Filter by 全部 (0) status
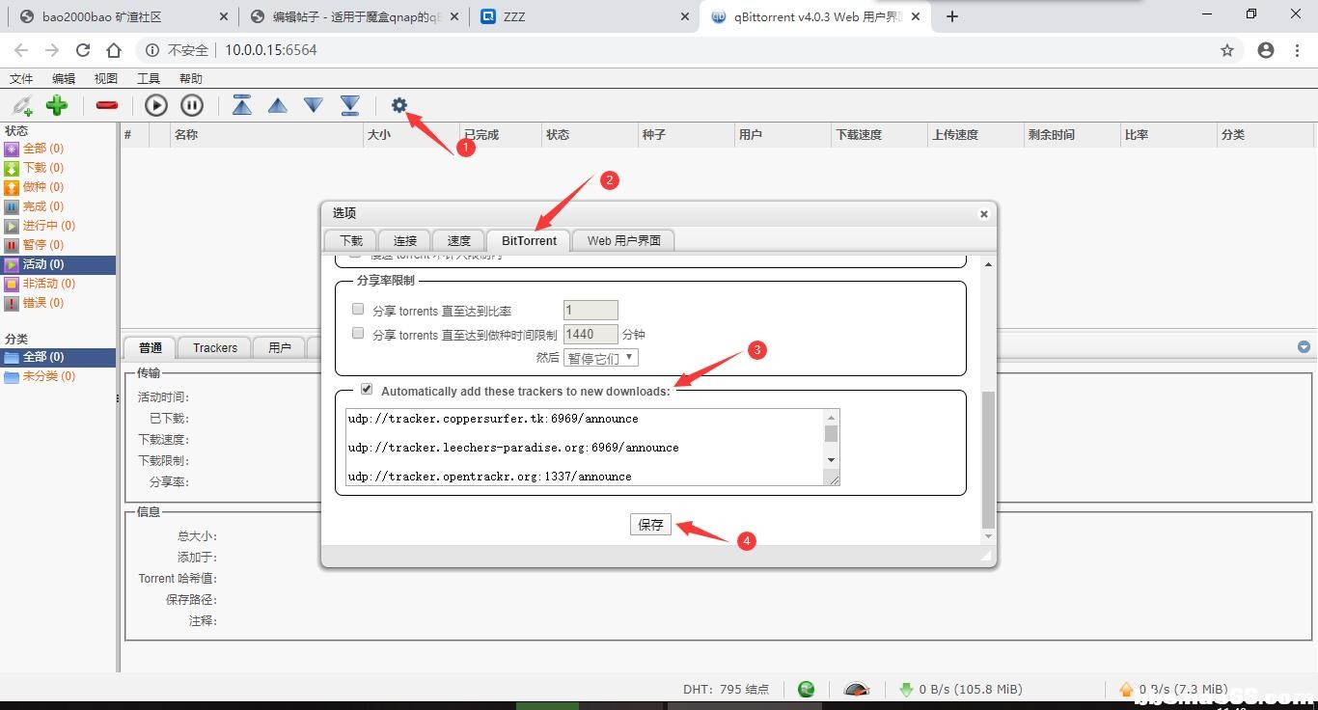Image resolution: width=1318 pixels, height=710 pixels. [58, 149]
